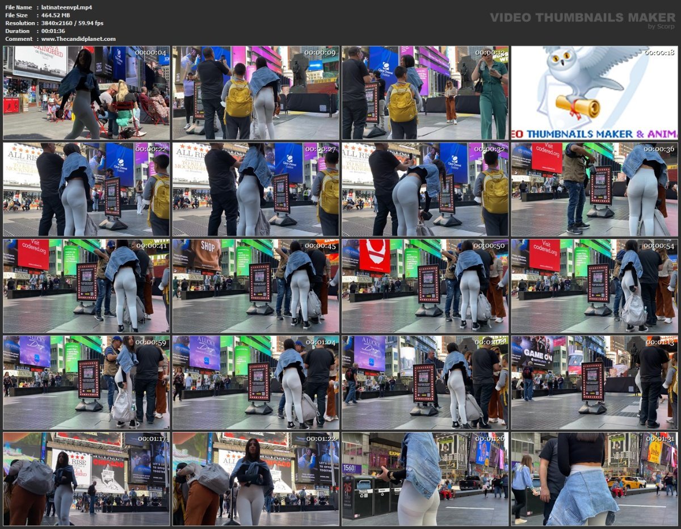Click the thumbnail marked 00:00:45
This screenshot has height=529, width=681.
click(x=256, y=286)
